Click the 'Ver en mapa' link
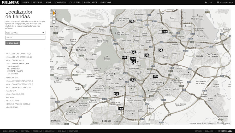The image size is (235, 133). tap(13, 73)
